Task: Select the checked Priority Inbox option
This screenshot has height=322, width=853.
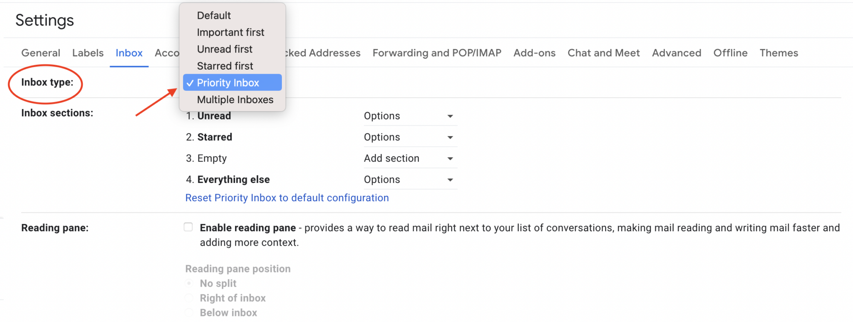Action: click(232, 83)
